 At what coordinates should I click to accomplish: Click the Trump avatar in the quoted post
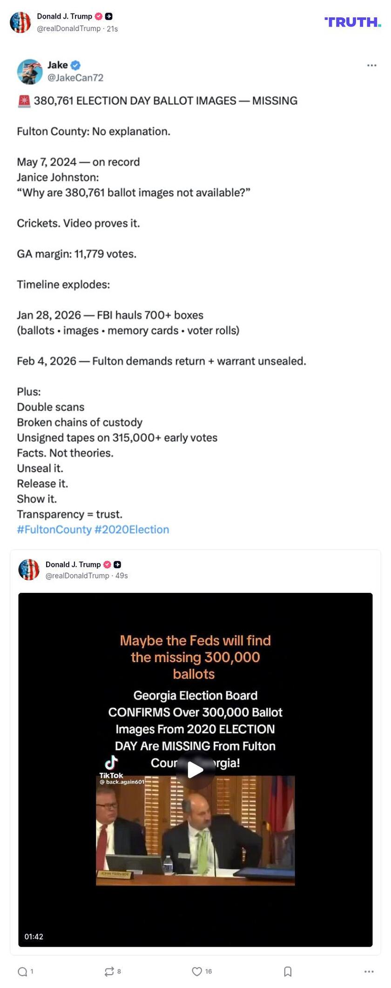[x=29, y=570]
